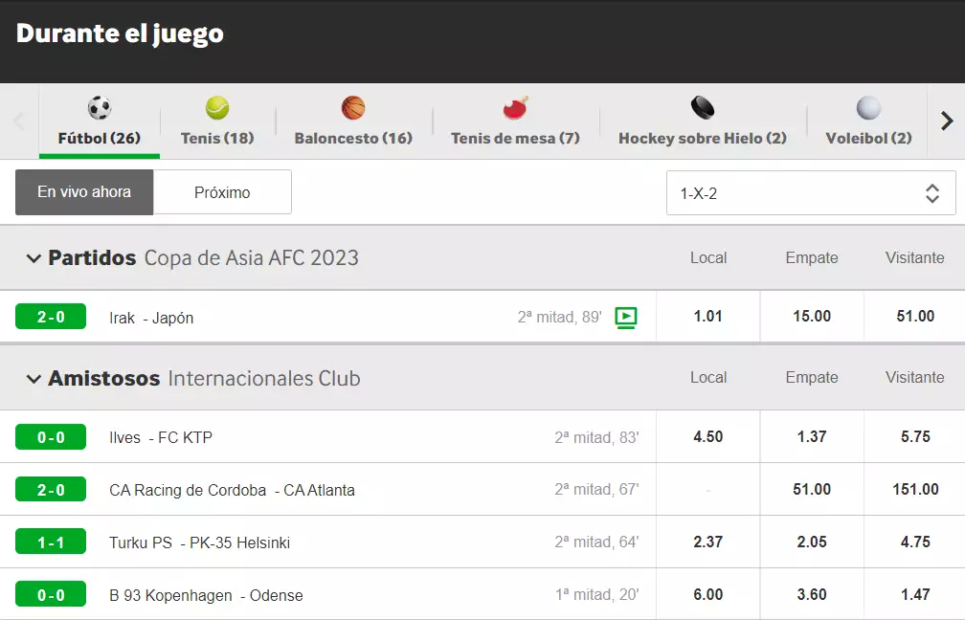The height and width of the screenshot is (620, 965).
Task: Open Turku PS - PK-35 Helsinki match
Action: (199, 542)
